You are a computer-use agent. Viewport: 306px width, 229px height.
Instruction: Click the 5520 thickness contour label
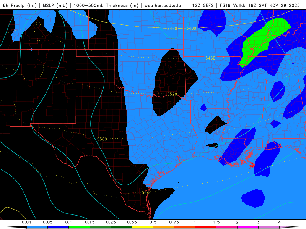(x=172, y=94)
